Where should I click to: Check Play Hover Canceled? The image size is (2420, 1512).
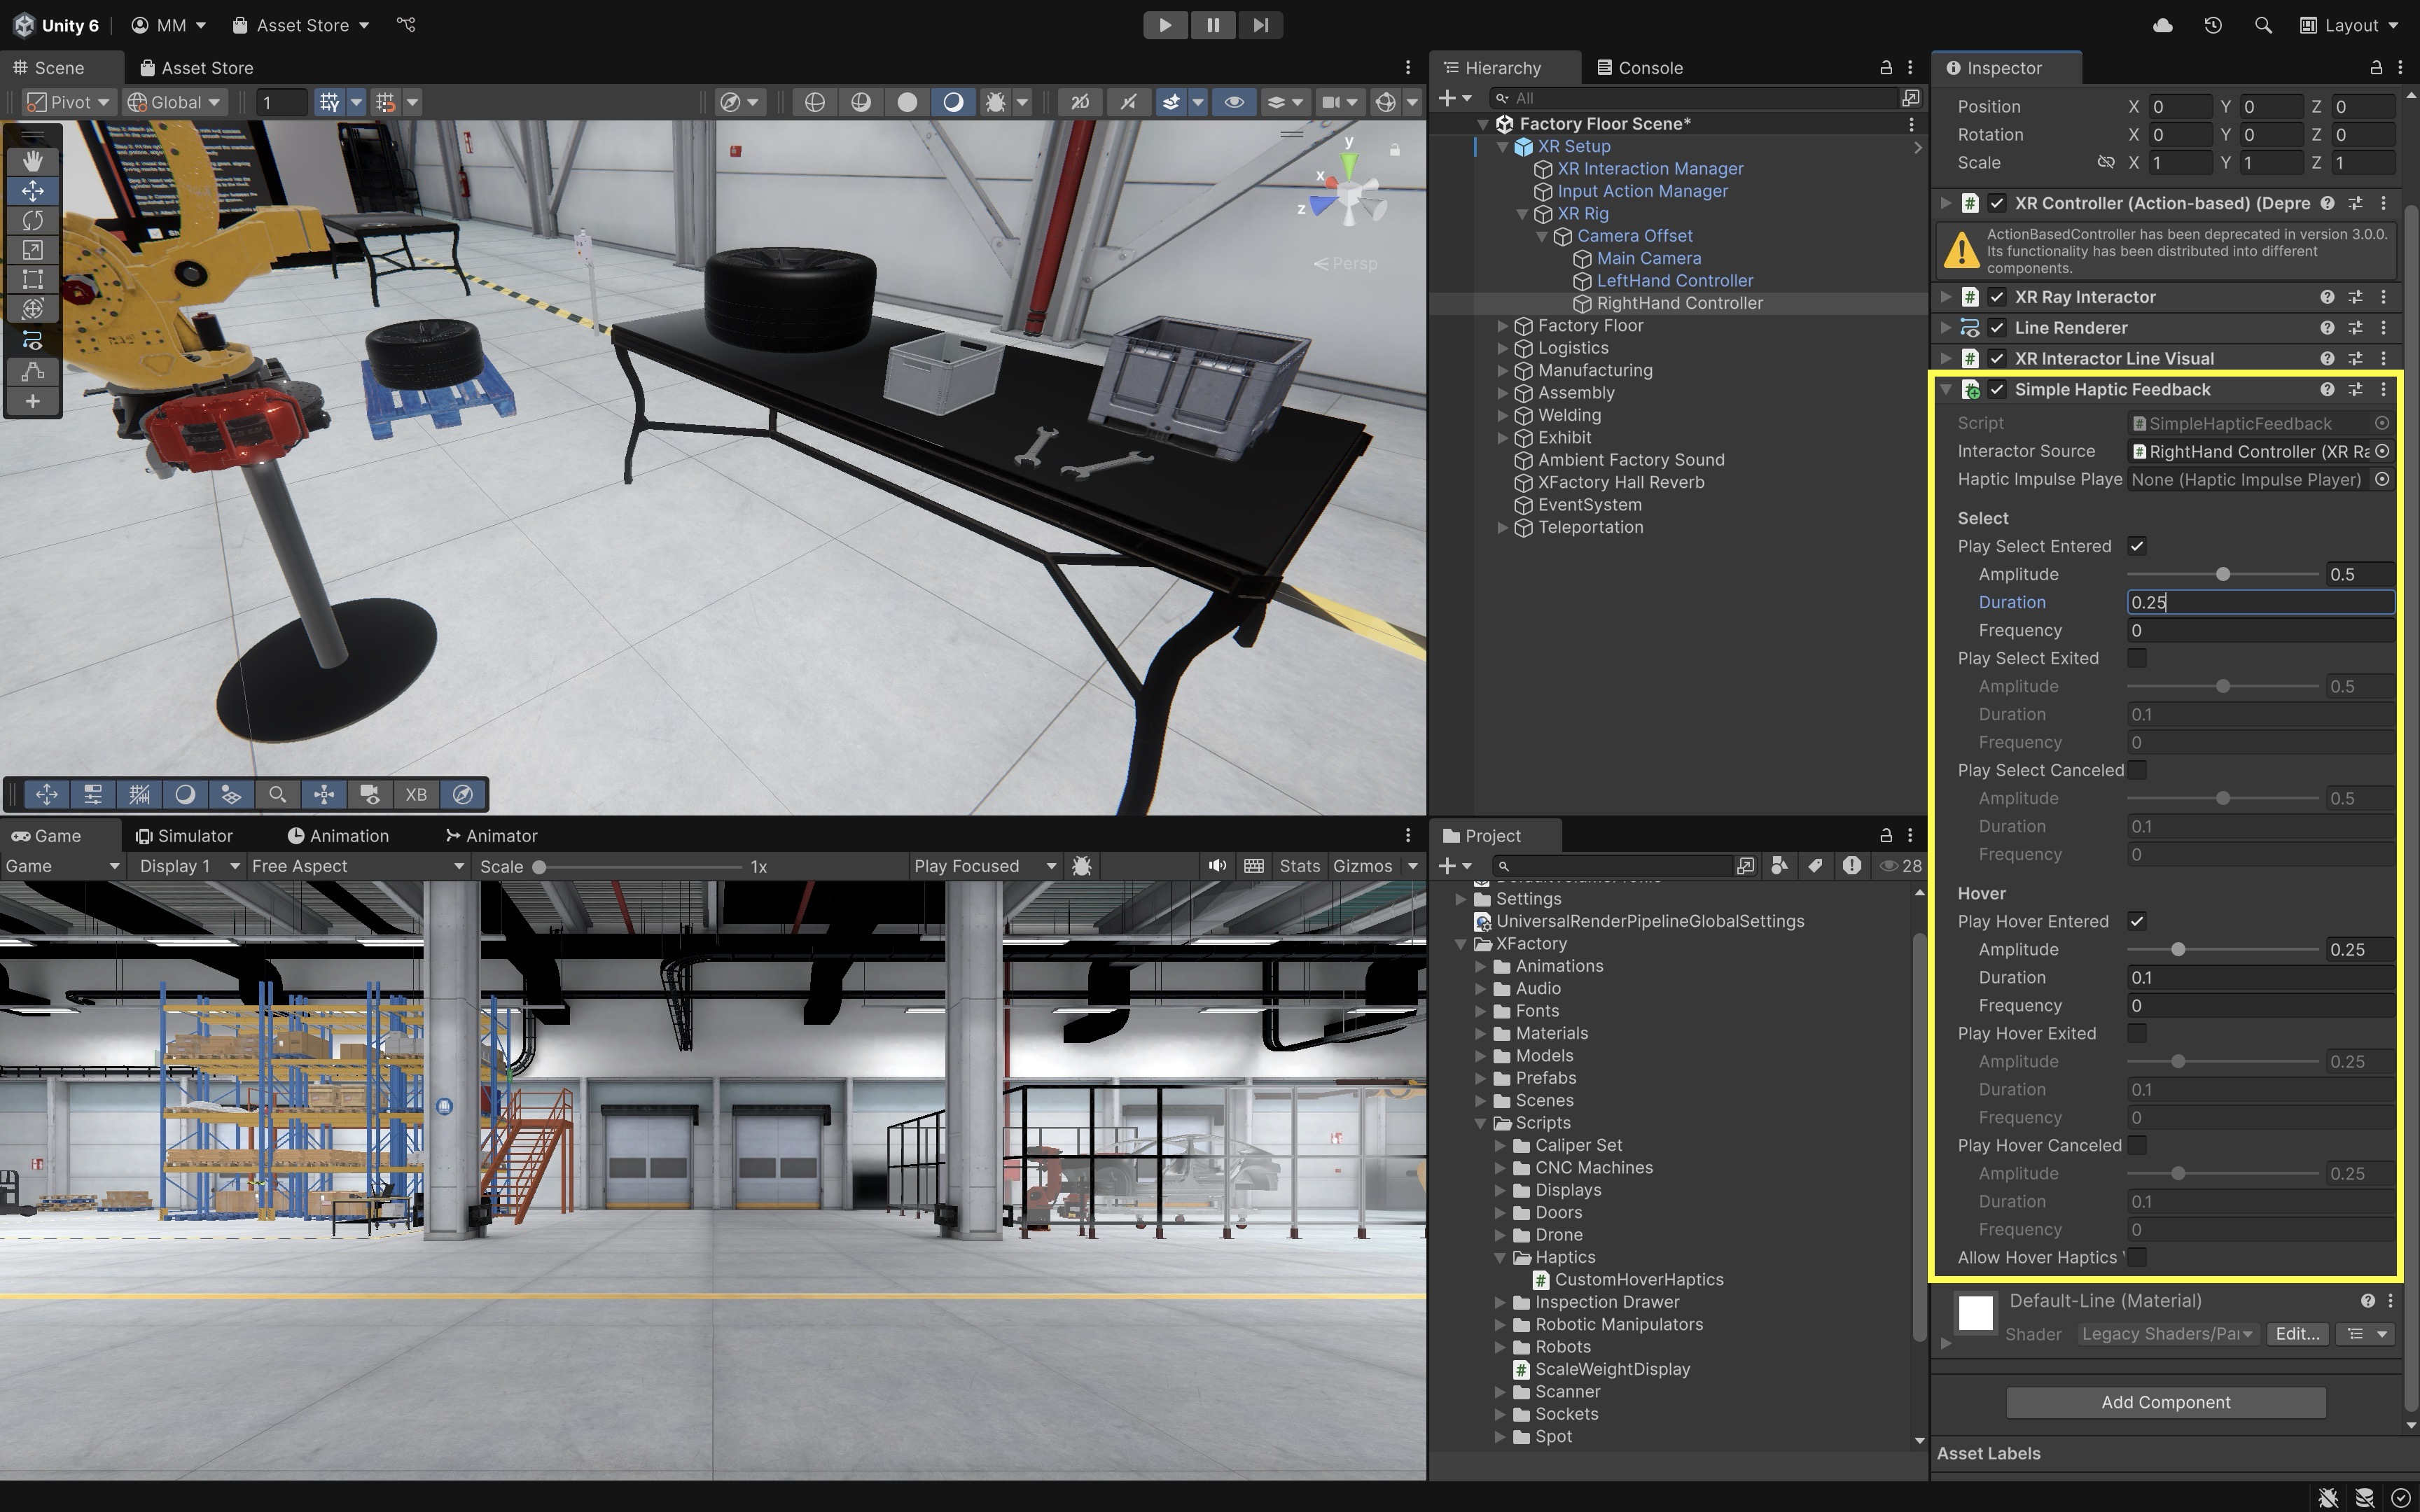pos(2137,1145)
